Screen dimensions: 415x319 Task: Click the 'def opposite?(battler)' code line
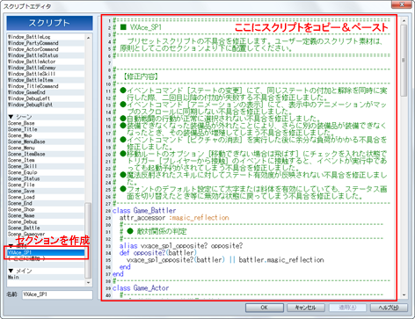click(157, 253)
